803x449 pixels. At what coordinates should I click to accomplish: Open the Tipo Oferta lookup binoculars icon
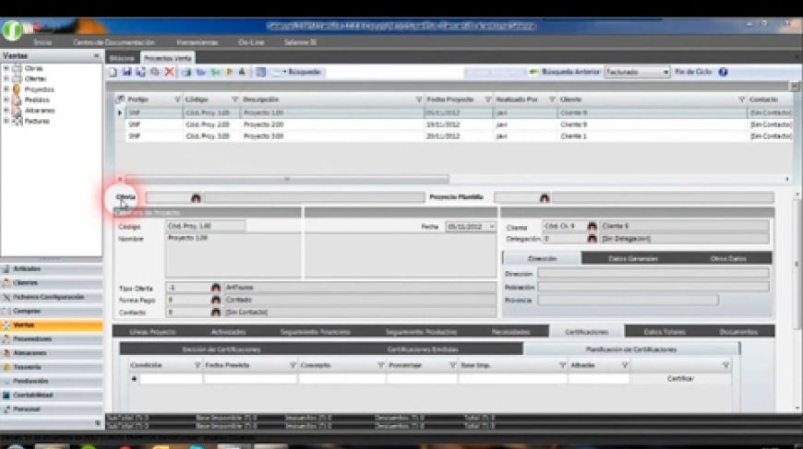pos(216,288)
